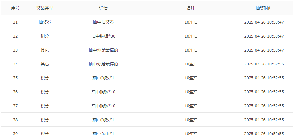Click the 奖品类型 column header
The image size is (294, 140).
(x=45, y=8)
